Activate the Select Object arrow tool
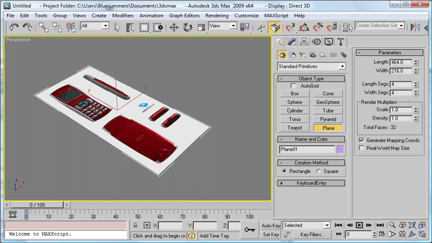 pos(117,27)
